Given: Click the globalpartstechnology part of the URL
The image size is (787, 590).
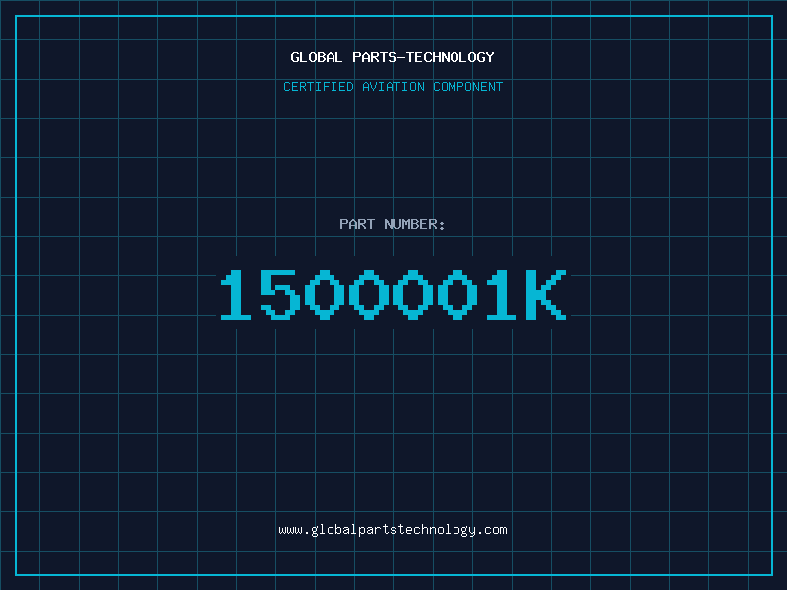Looking at the screenshot, I should [393, 530].
